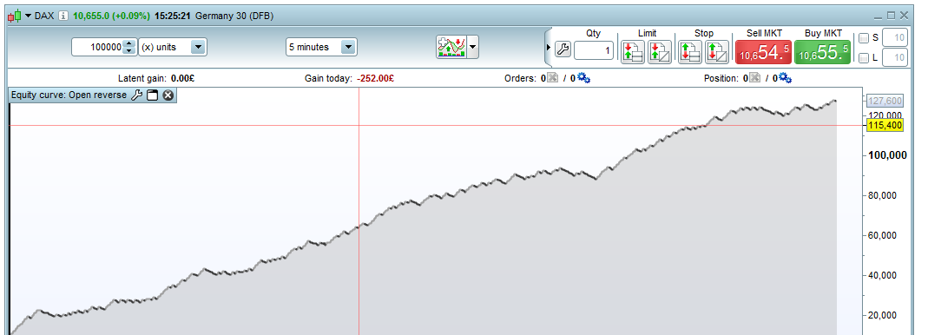Close positions using the X icon beside Position
This screenshot has height=335, width=928.
click(x=754, y=77)
